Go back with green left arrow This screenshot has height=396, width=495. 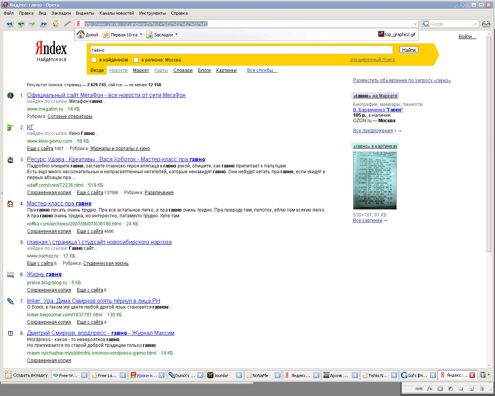pos(21,24)
